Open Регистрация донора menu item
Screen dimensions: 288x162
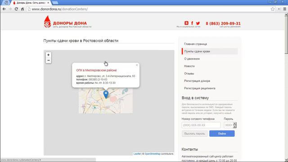pyautogui.click(x=197, y=81)
